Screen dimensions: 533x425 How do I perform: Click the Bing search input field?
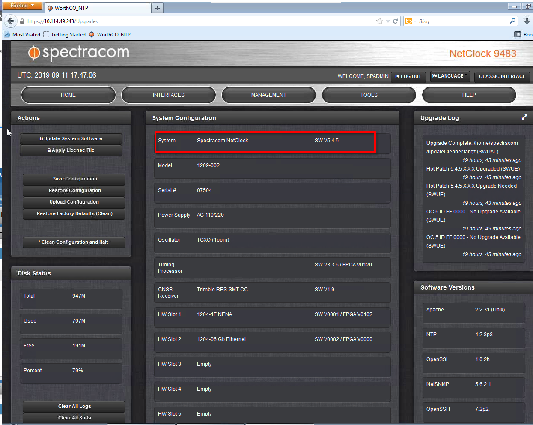tap(463, 21)
